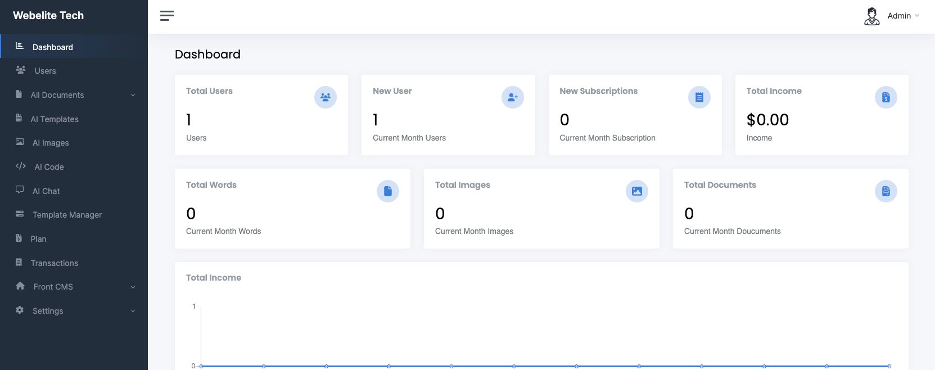Click the New User add-person icon
935x370 pixels.
click(512, 97)
